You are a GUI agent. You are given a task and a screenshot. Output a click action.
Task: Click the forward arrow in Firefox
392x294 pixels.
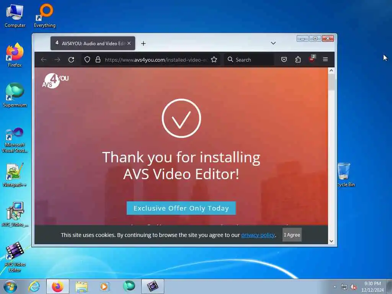tap(57, 59)
